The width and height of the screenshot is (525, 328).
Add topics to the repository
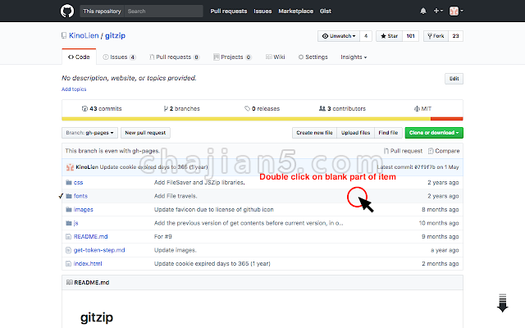click(x=74, y=89)
